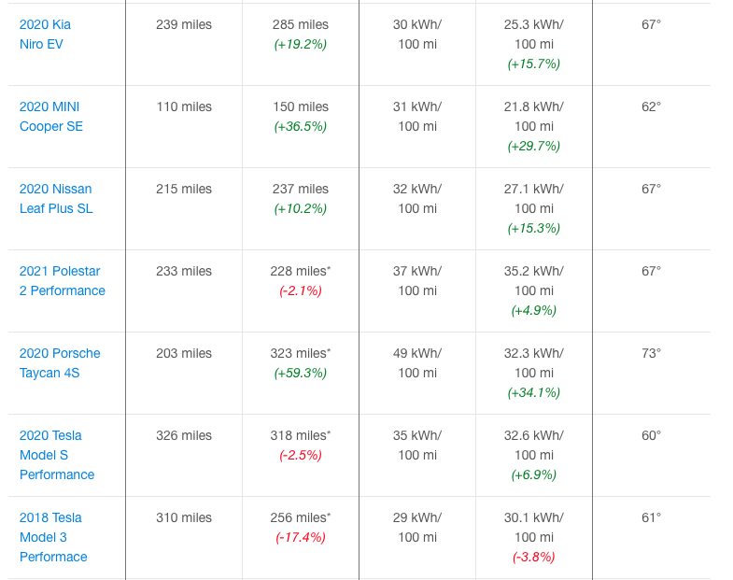This screenshot has width=733, height=580.
Task: Select the +59.3% range percentage
Action: point(301,373)
